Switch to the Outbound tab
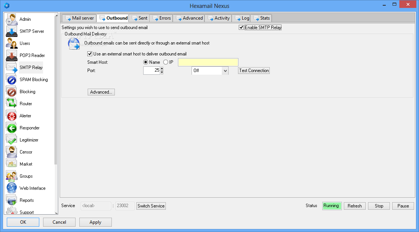This screenshot has width=419, height=232. 113,18
